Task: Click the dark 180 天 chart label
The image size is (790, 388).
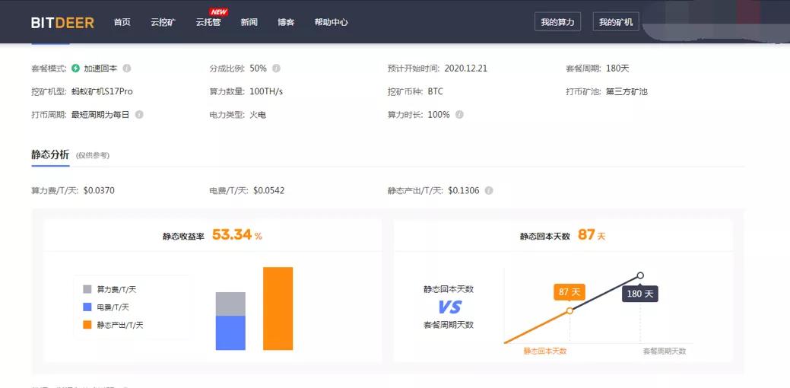Action: 640,294
